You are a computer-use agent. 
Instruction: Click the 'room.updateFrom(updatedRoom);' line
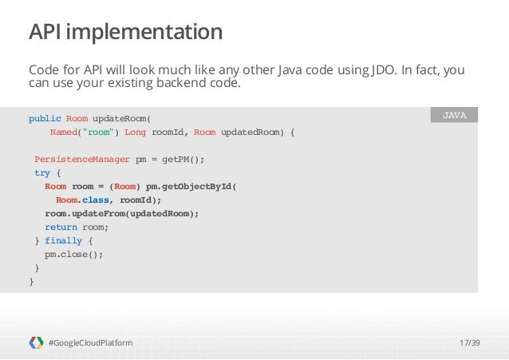pyautogui.click(x=122, y=214)
